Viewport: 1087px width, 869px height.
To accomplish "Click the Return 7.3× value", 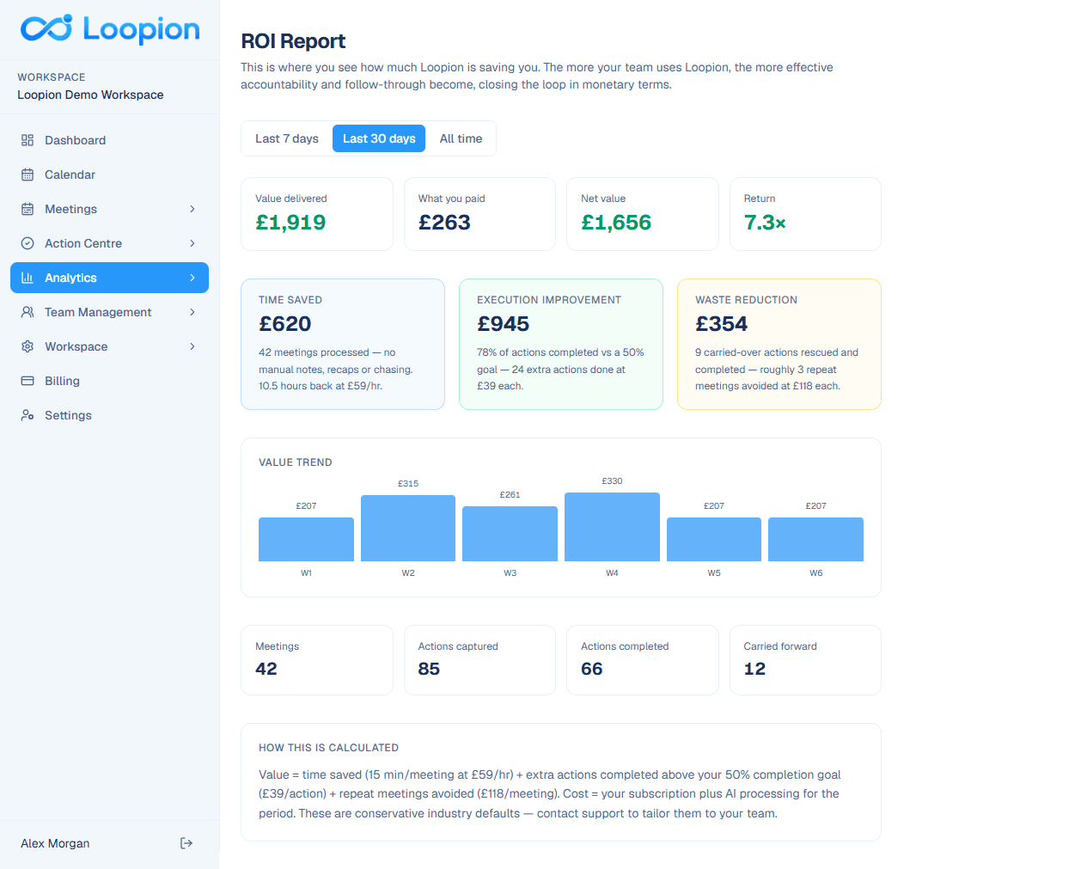I will (765, 223).
